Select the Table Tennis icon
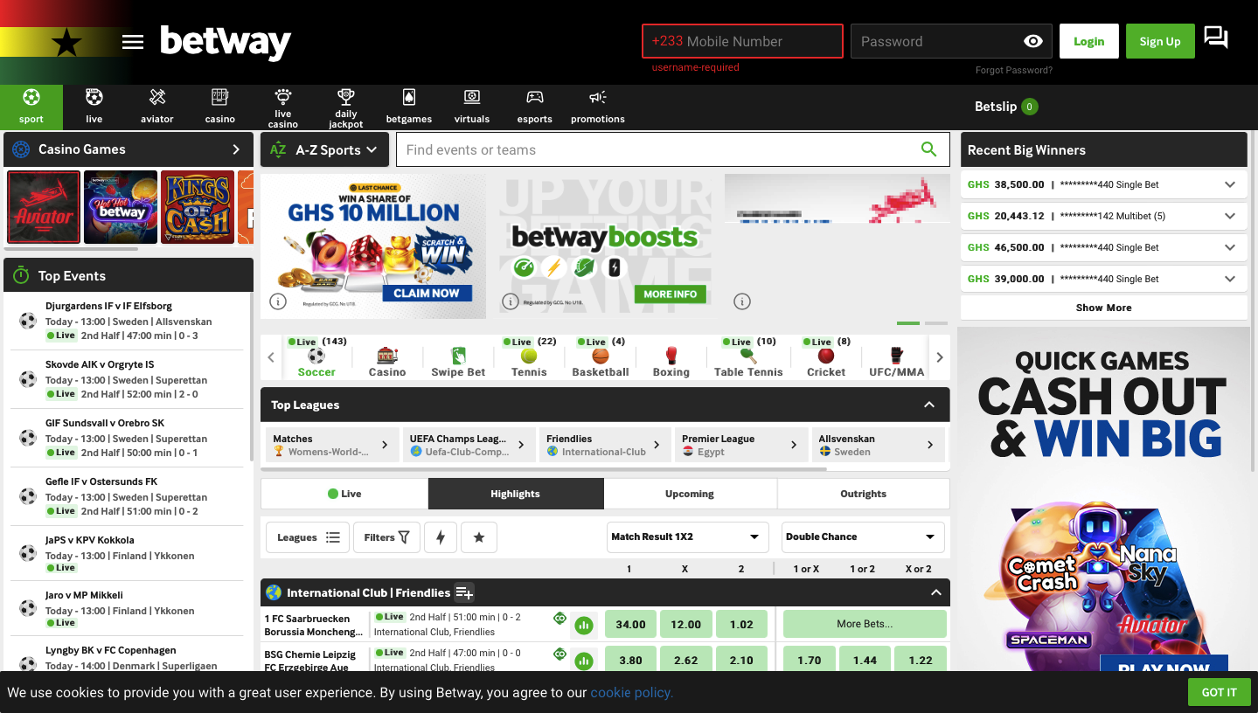Image resolution: width=1258 pixels, height=713 pixels. pyautogui.click(x=748, y=356)
